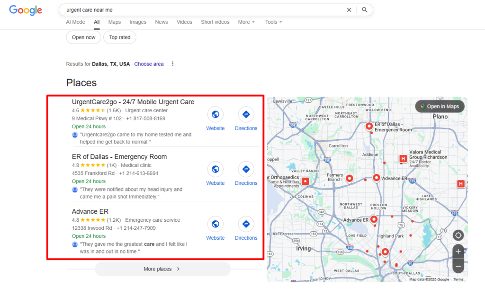Open the Tools dropdown
485x289 pixels.
273,22
